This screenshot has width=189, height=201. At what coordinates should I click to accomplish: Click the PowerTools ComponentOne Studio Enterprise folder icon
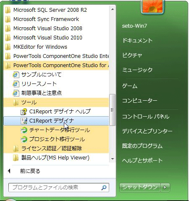point(8,56)
